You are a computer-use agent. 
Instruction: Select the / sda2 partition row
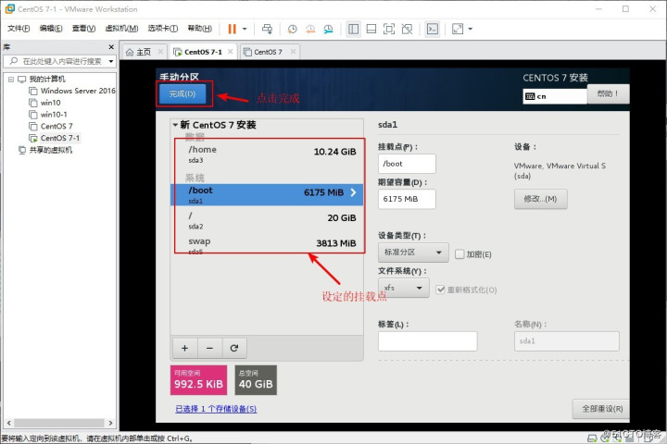(267, 220)
